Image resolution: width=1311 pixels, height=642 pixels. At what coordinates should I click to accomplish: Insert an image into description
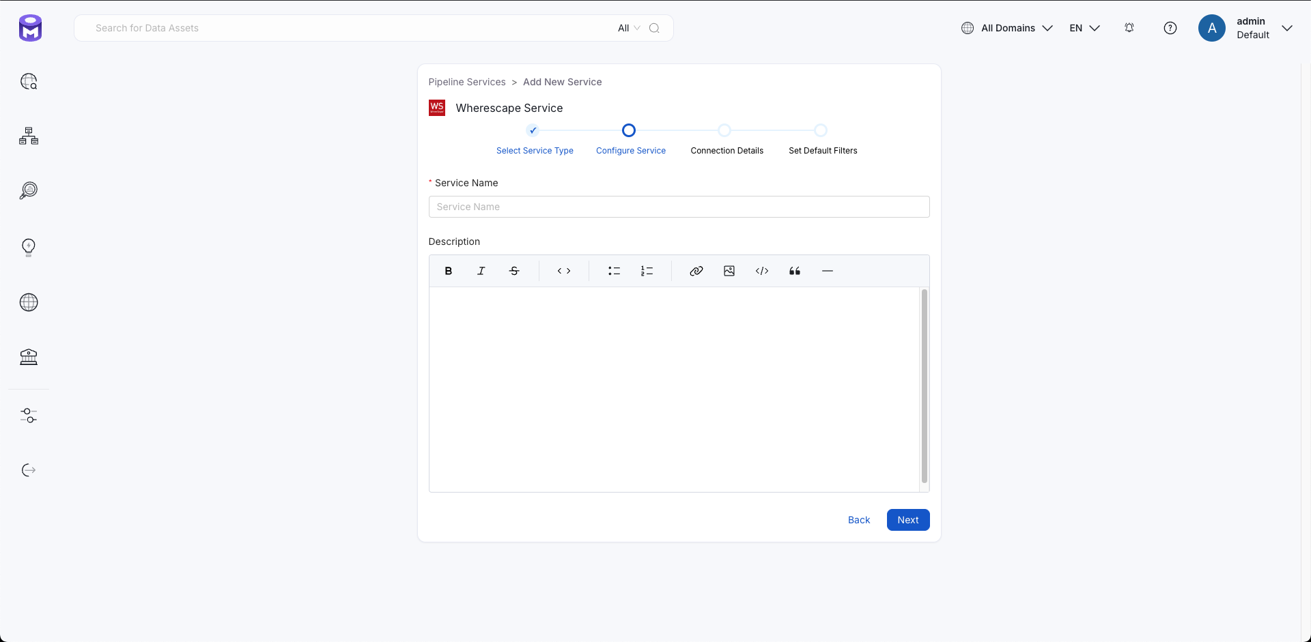click(x=729, y=271)
